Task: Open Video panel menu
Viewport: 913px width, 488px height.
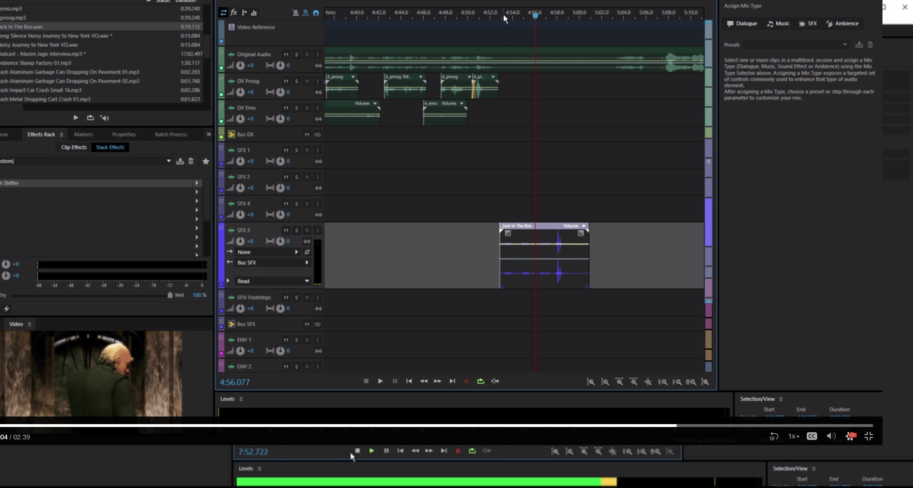Action: (30, 324)
